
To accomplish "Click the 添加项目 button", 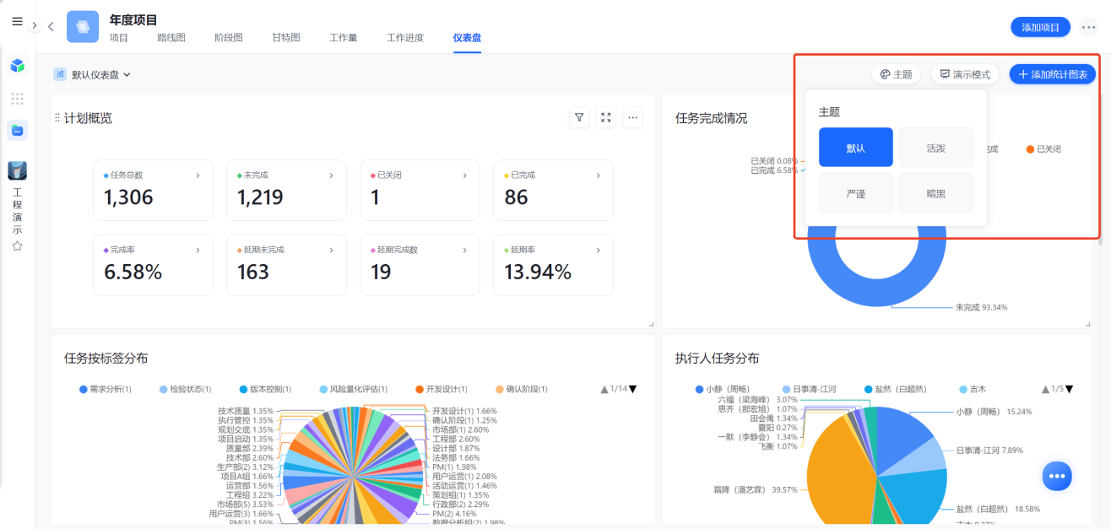I will [1040, 27].
